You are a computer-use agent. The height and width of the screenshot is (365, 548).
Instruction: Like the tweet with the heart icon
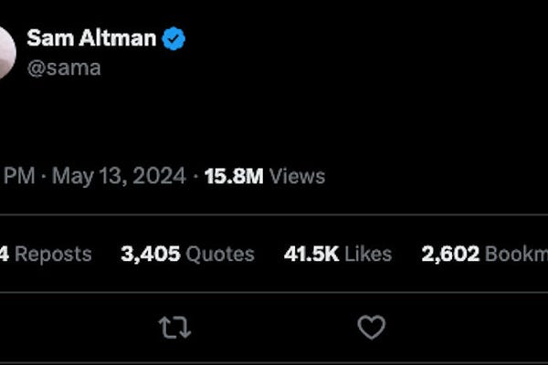(371, 328)
